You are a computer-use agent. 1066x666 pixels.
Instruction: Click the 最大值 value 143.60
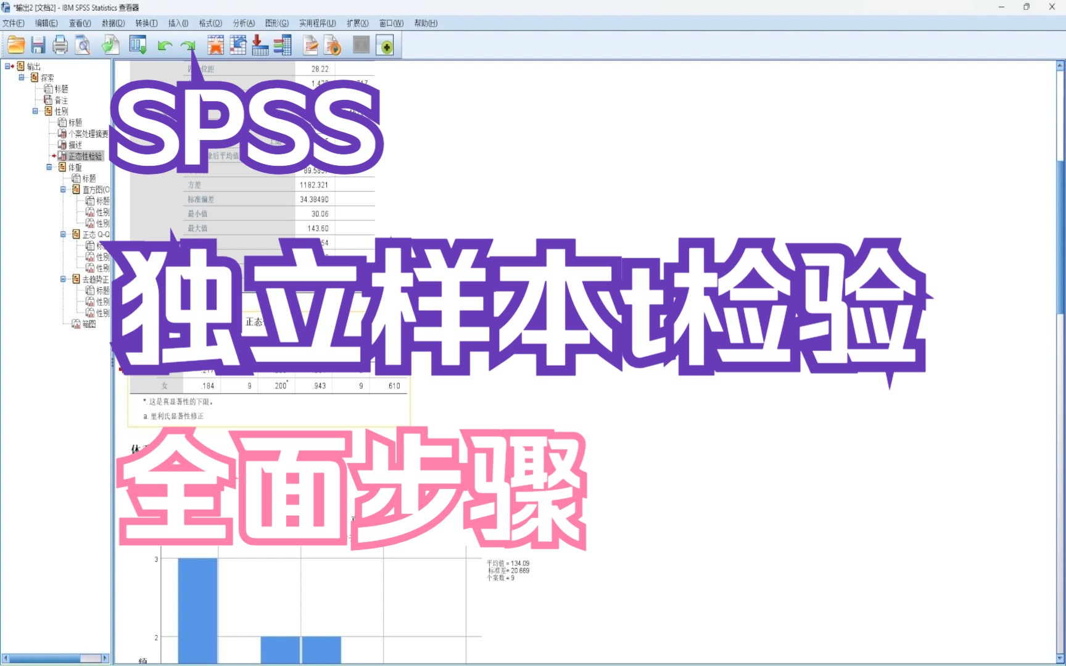coord(318,228)
